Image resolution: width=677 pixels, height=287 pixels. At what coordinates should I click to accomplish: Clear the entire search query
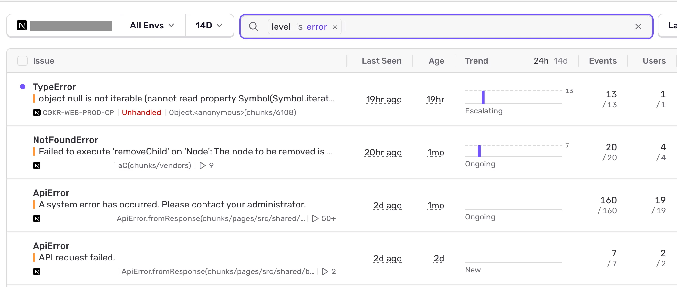point(638,27)
